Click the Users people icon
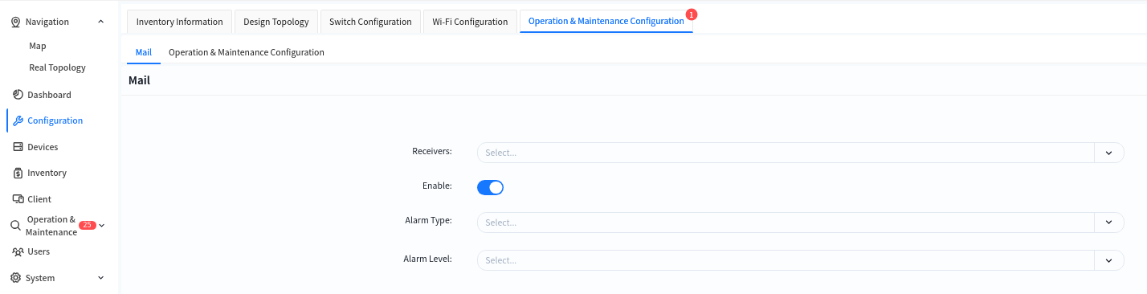The width and height of the screenshot is (1147, 294). coord(18,251)
